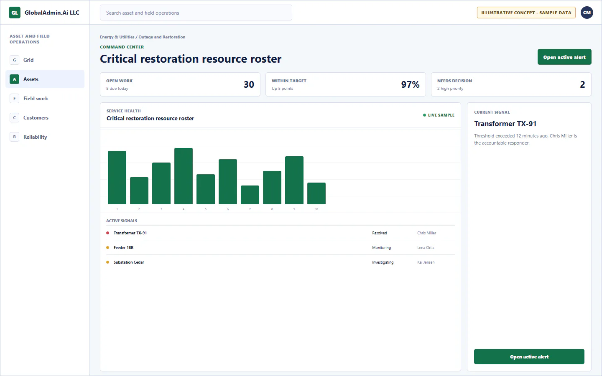Select the tallest chart bar labeled 4
This screenshot has width=602, height=376.
pyautogui.click(x=184, y=176)
